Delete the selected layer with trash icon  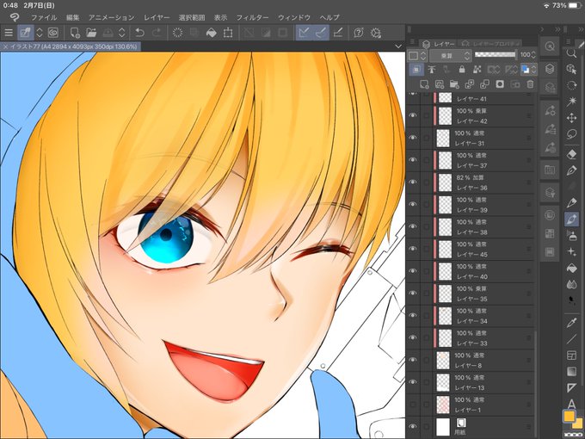point(530,84)
